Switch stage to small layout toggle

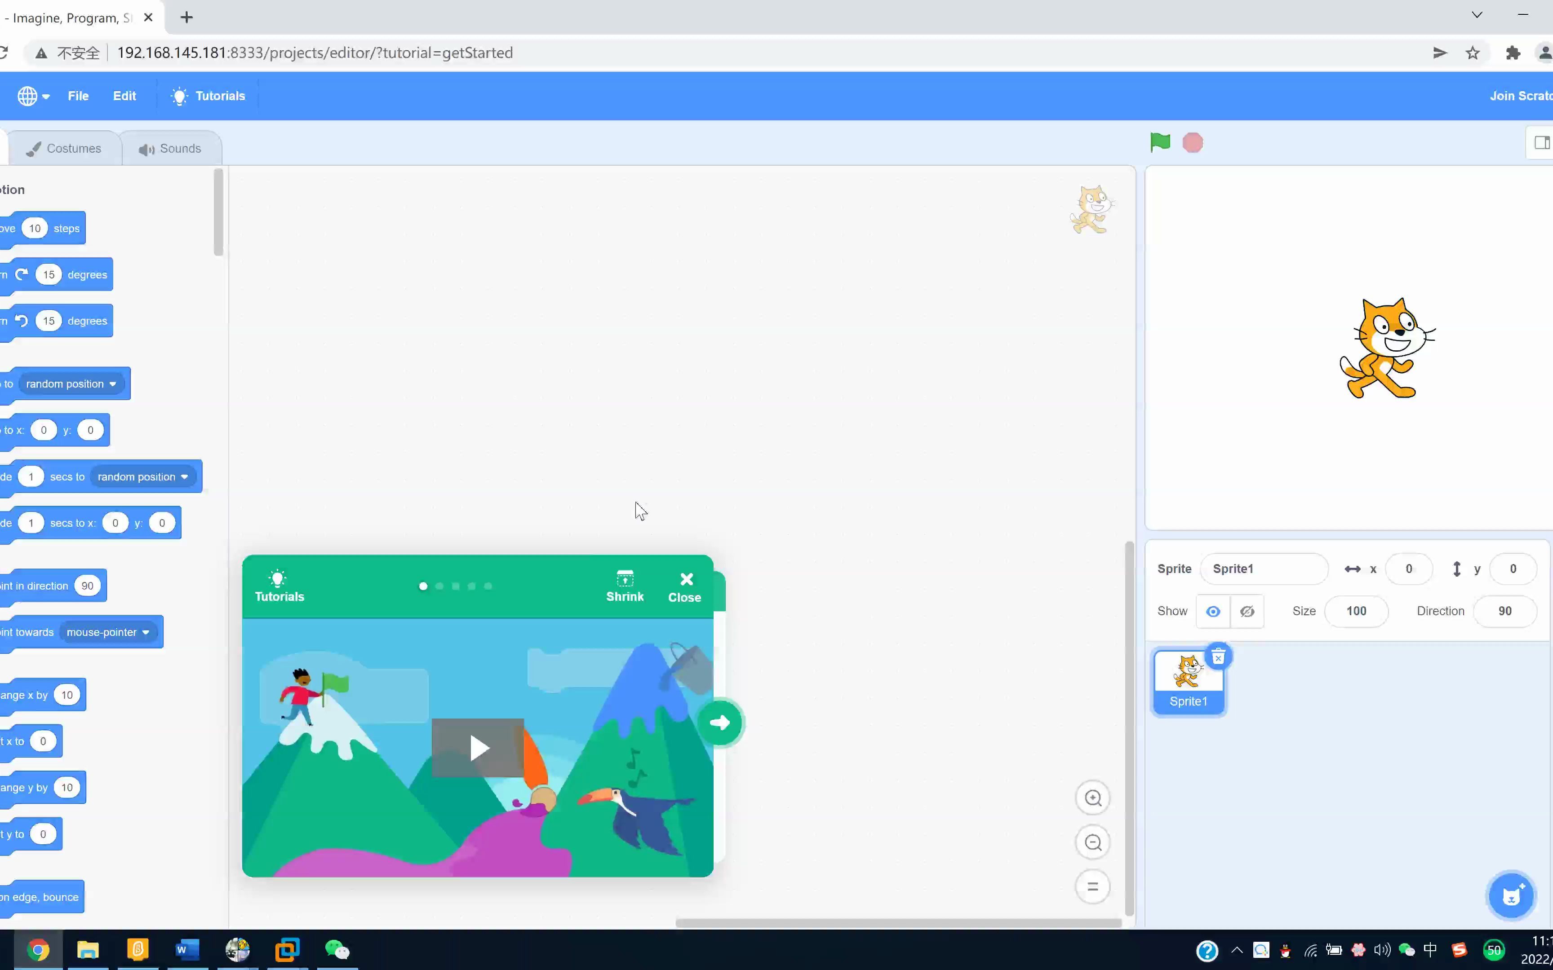1541,142
